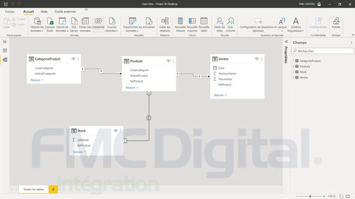
Task: Click Réduire on Stock table
Action: pos(79,152)
